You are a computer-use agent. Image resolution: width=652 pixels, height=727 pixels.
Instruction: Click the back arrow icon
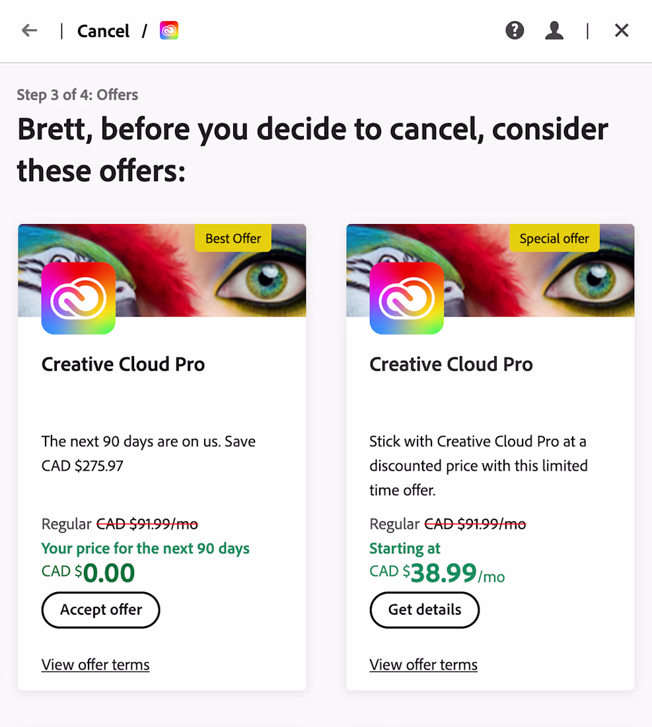click(29, 30)
